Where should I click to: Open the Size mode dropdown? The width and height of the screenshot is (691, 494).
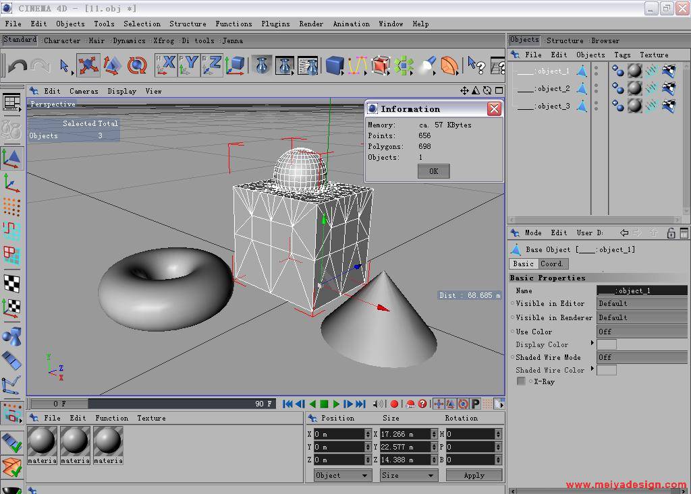[408, 475]
